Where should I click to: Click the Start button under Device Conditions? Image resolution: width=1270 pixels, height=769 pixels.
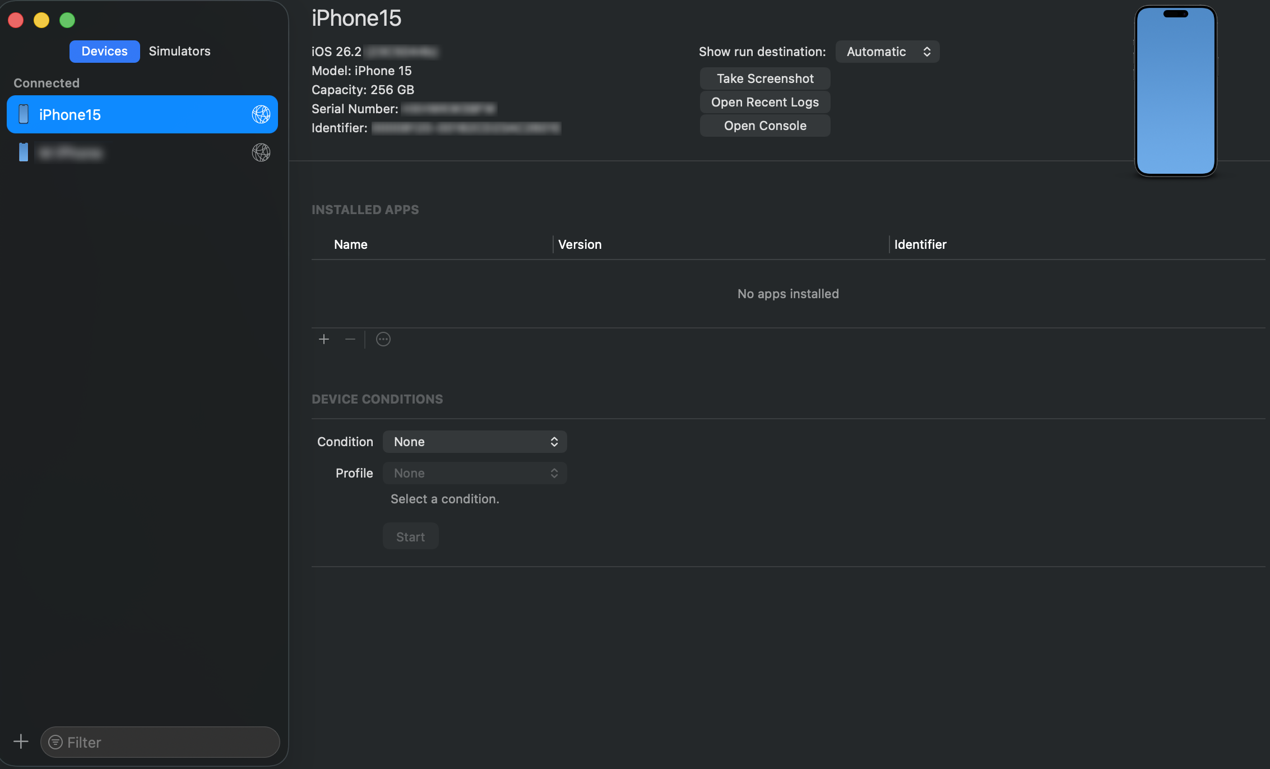click(x=410, y=536)
